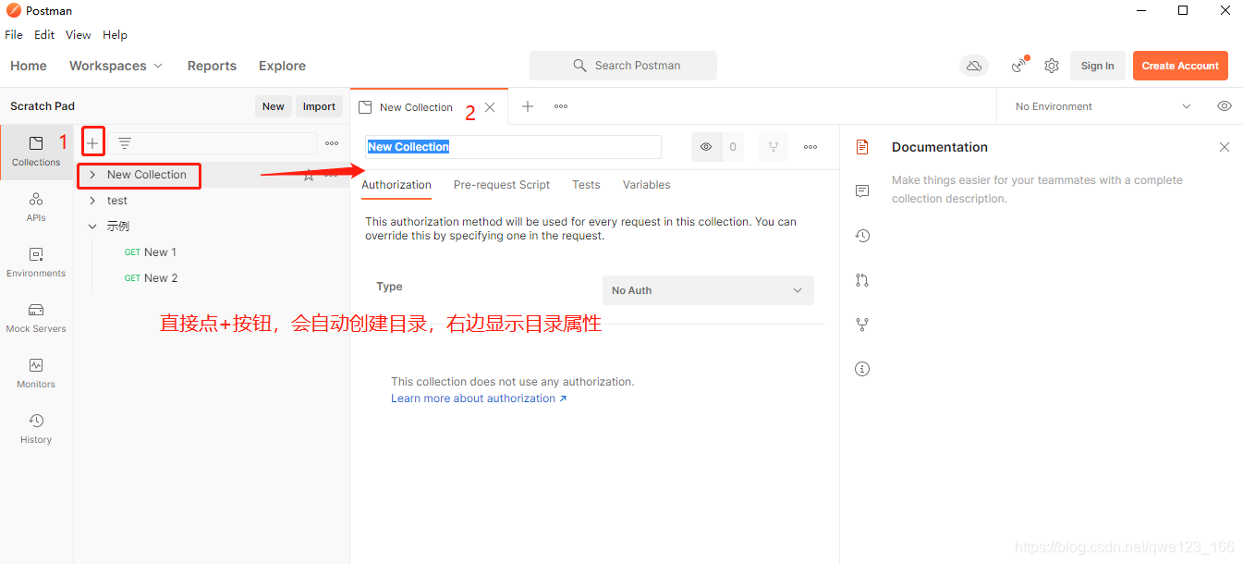The width and height of the screenshot is (1243, 564).
Task: Click the documentation description placeholder text
Action: (x=1037, y=190)
